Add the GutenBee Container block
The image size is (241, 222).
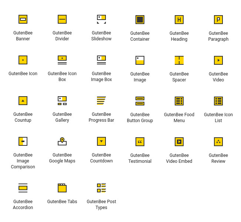click(140, 20)
